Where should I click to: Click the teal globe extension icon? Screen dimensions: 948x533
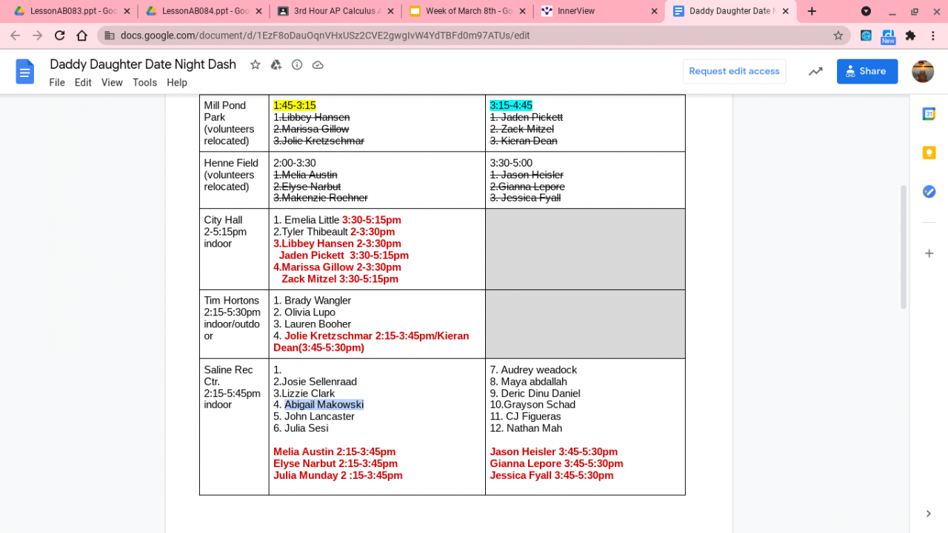pos(866,36)
